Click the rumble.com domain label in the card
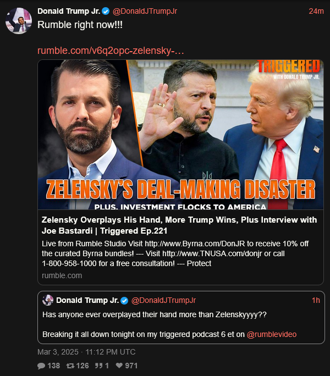The image size is (330, 376). click(62, 275)
